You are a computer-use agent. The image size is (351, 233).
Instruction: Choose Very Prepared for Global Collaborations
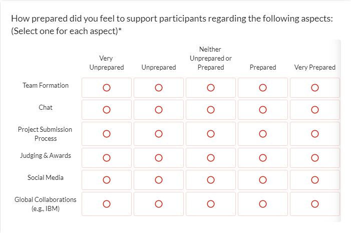(x=314, y=204)
